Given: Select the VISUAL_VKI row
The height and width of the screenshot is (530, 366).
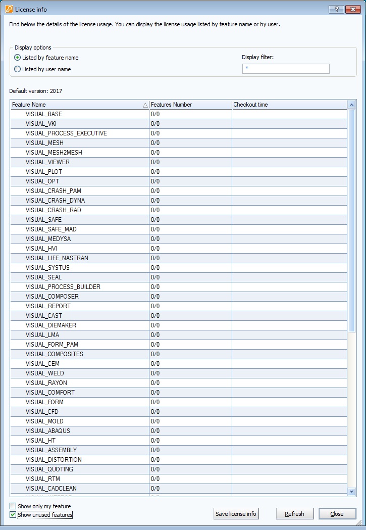Looking at the screenshot, I should [x=179, y=124].
